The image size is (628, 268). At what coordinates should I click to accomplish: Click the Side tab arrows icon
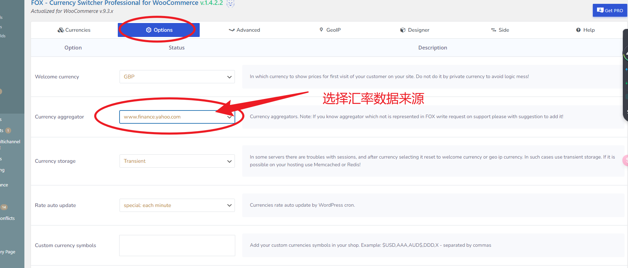493,30
